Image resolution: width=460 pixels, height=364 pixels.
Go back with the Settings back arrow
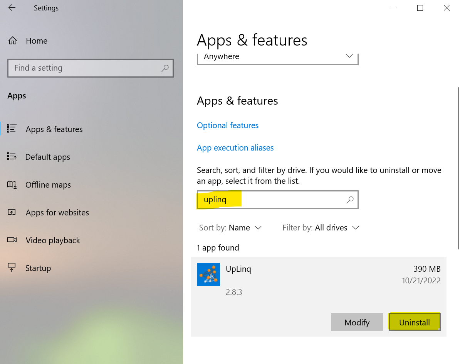point(12,8)
